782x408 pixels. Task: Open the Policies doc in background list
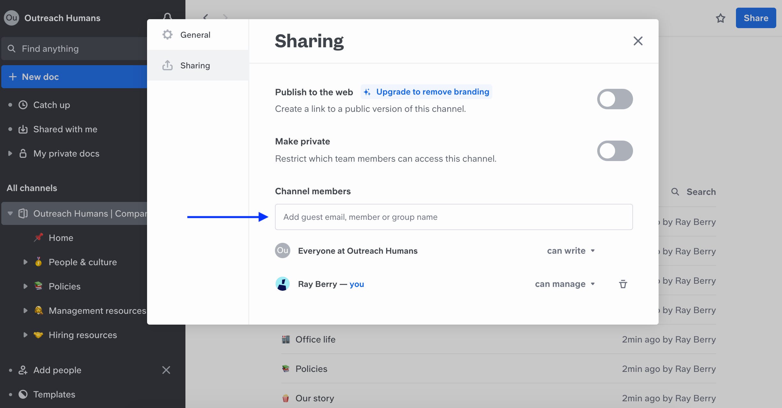point(498,369)
